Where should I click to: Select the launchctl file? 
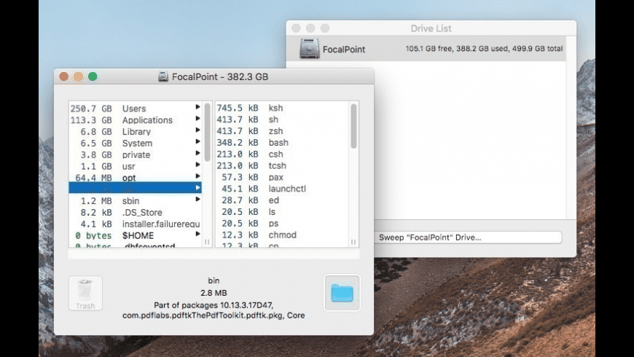tap(282, 189)
